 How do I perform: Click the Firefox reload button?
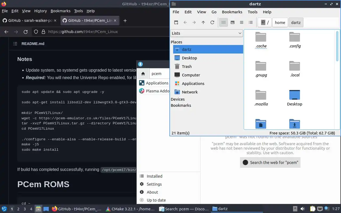pos(26,32)
